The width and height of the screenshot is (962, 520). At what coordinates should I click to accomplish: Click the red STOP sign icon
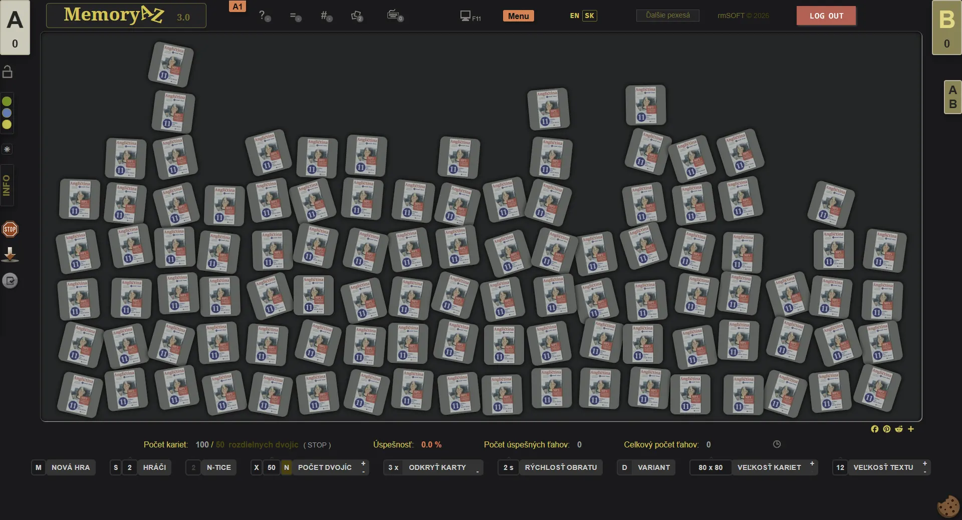point(10,229)
